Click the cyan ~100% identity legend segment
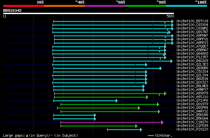Image resolution: width=210 pixels, height=138 pixels. coord(187,6)
